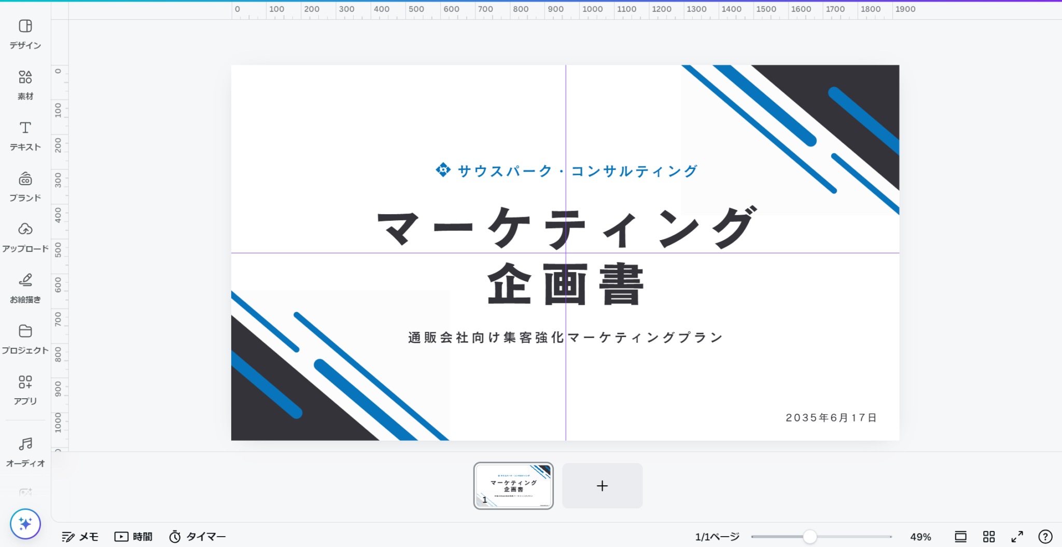Viewport: 1062px width, 547px height.
Task: Open the アップロード (Uploads) panel
Action: (x=25, y=237)
